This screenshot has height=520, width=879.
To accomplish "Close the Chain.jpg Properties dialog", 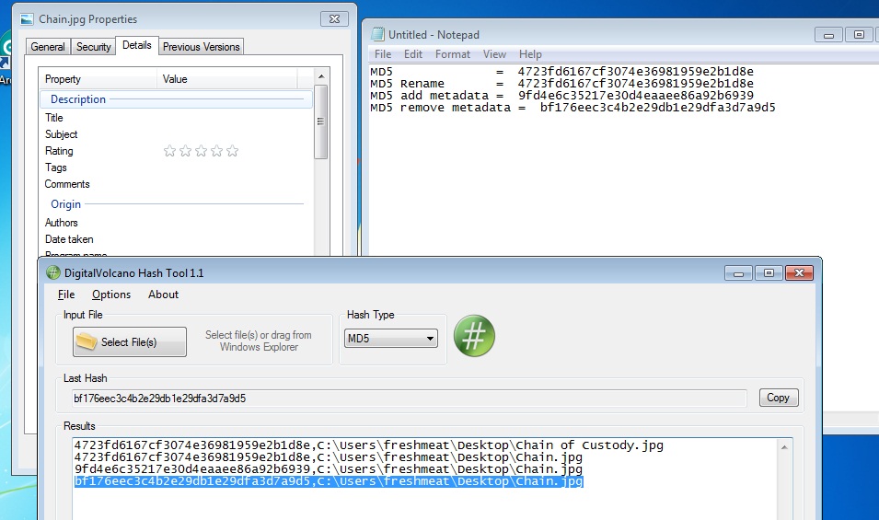I will point(335,18).
